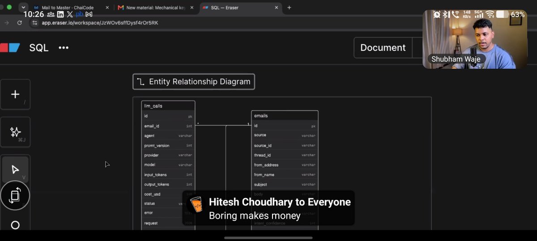Close the New material Gmail tab

[x=191, y=8]
